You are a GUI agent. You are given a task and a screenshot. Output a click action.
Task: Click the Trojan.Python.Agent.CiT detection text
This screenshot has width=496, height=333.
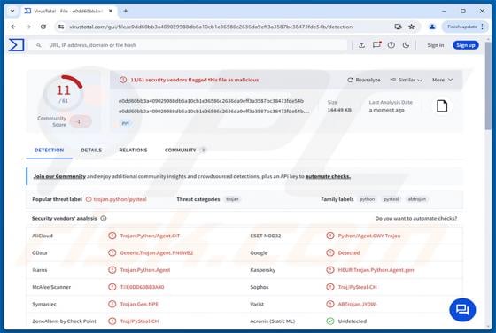pos(150,236)
